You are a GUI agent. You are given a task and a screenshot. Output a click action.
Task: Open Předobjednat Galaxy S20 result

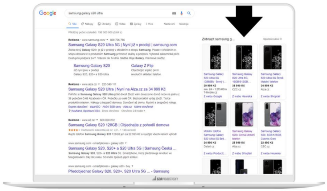pos(119,172)
